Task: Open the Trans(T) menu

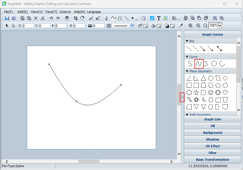Action: (x=51, y=12)
